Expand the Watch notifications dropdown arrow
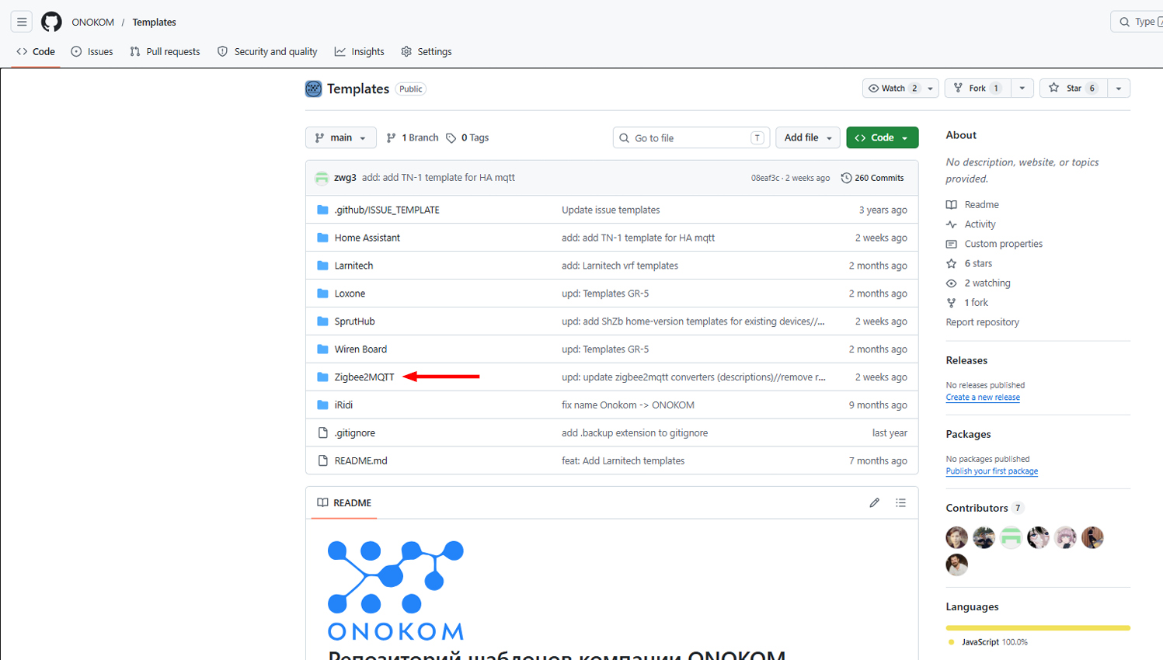 point(931,89)
